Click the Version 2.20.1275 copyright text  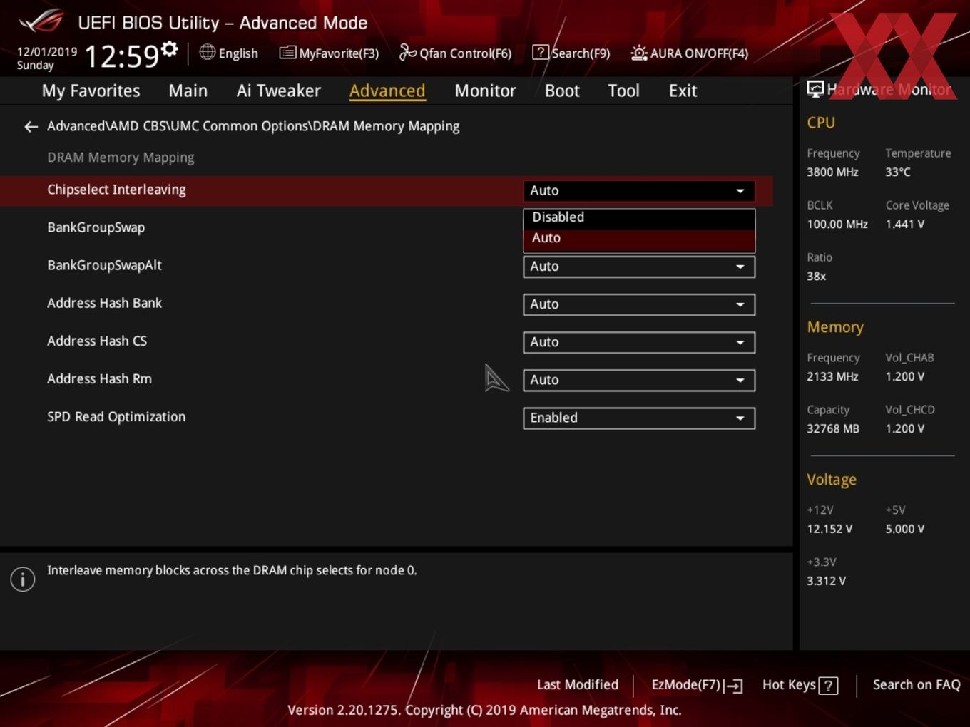click(484, 710)
